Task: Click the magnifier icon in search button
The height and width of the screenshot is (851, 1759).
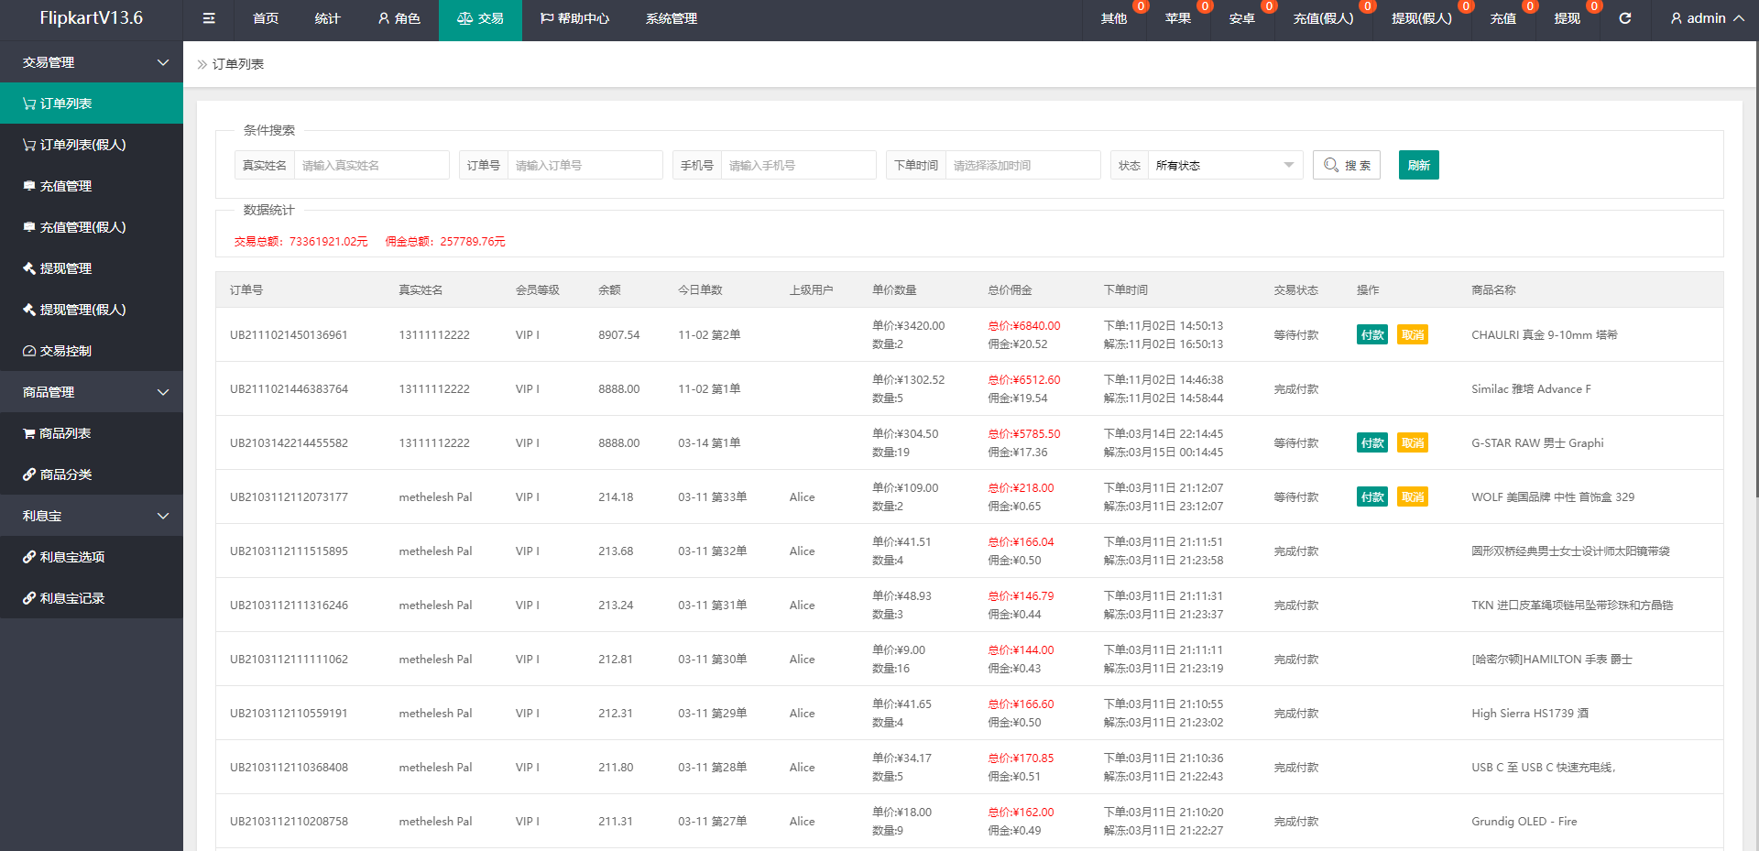Action: click(1331, 165)
